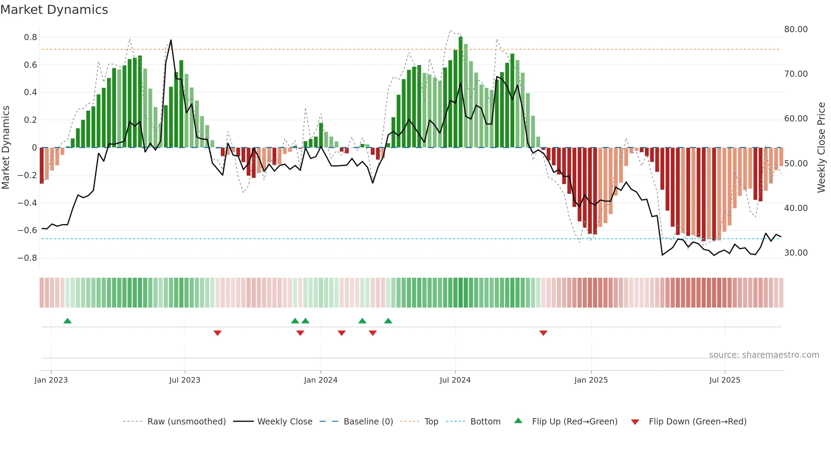This screenshot has height=467, width=831.
Task: Toggle the Baseline (0) legend entry
Action: click(x=356, y=421)
